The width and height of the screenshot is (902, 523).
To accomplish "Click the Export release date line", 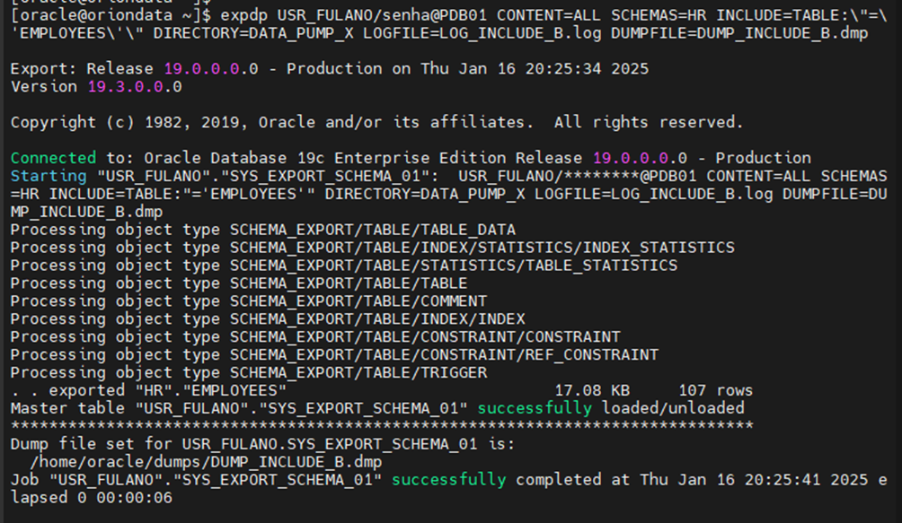I will 329,69.
